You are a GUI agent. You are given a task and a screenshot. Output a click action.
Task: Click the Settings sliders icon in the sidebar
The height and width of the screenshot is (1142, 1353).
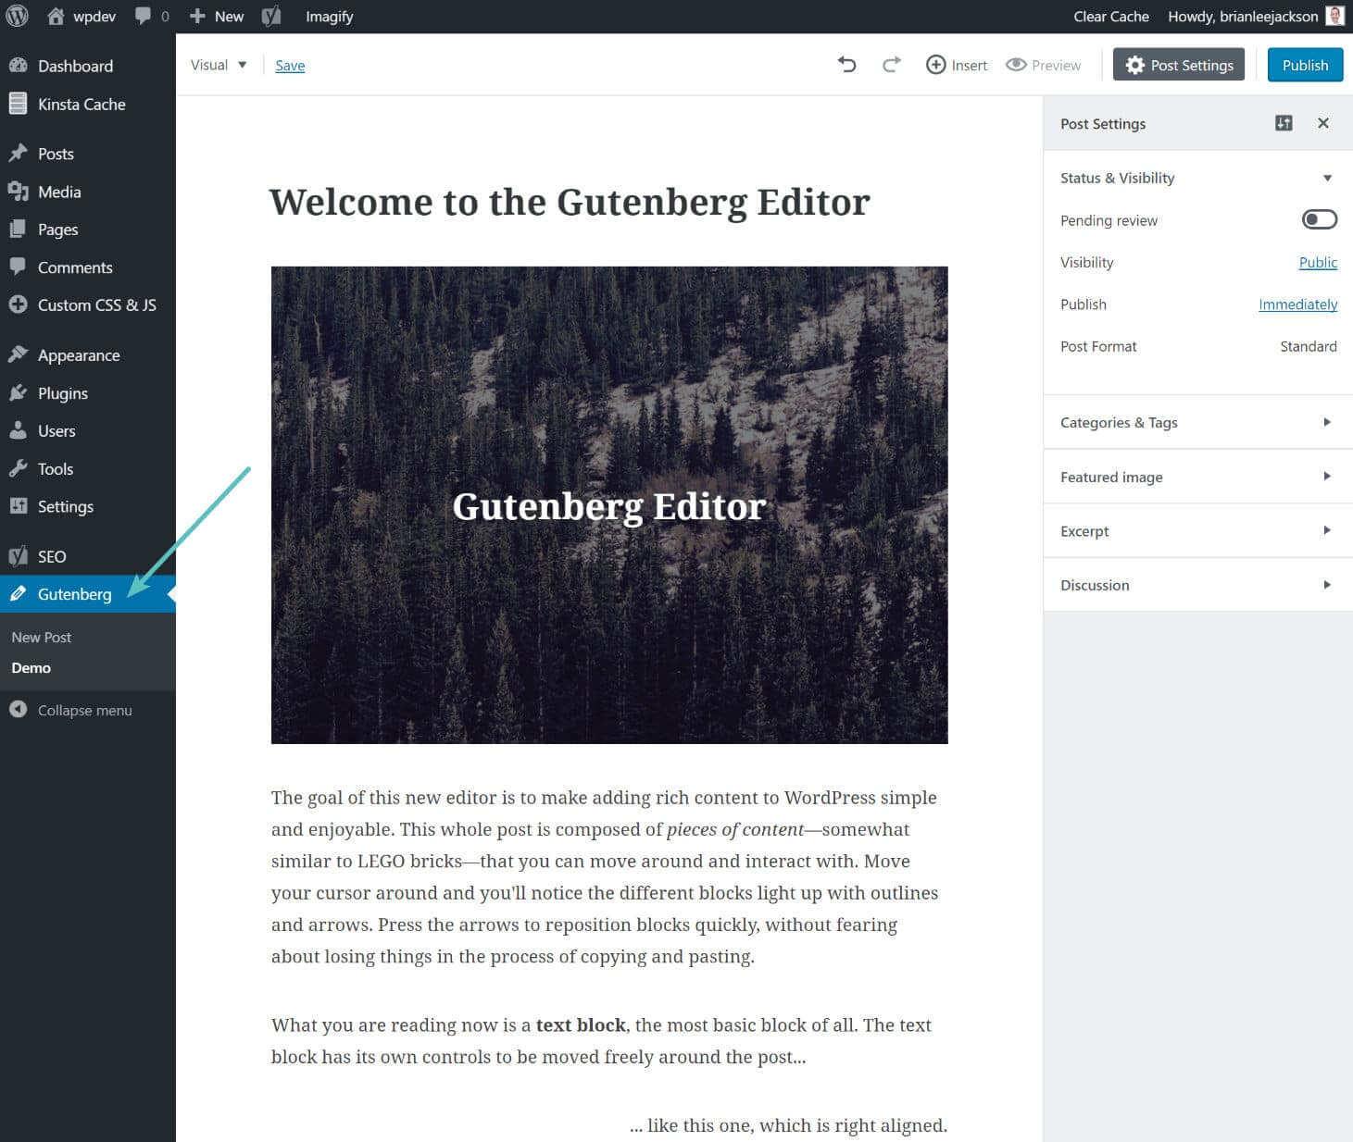(18, 506)
